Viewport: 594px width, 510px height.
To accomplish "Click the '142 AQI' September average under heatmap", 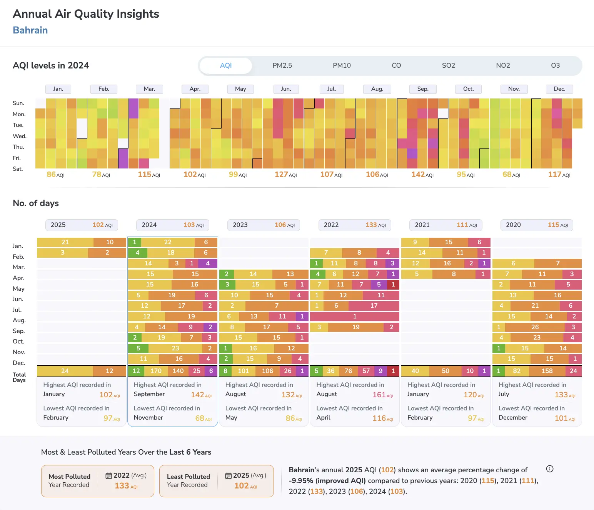I will [x=422, y=175].
